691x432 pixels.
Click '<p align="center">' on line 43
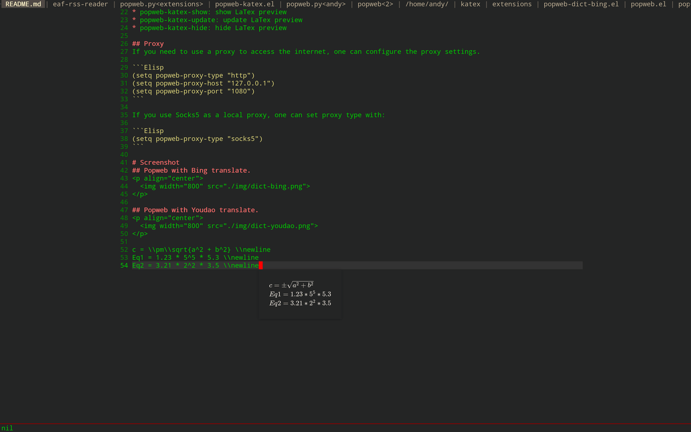[x=168, y=178]
